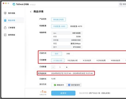Choose 支付宝支付 as payment method
Viewport: 126px width, 99px height.
click(74, 85)
